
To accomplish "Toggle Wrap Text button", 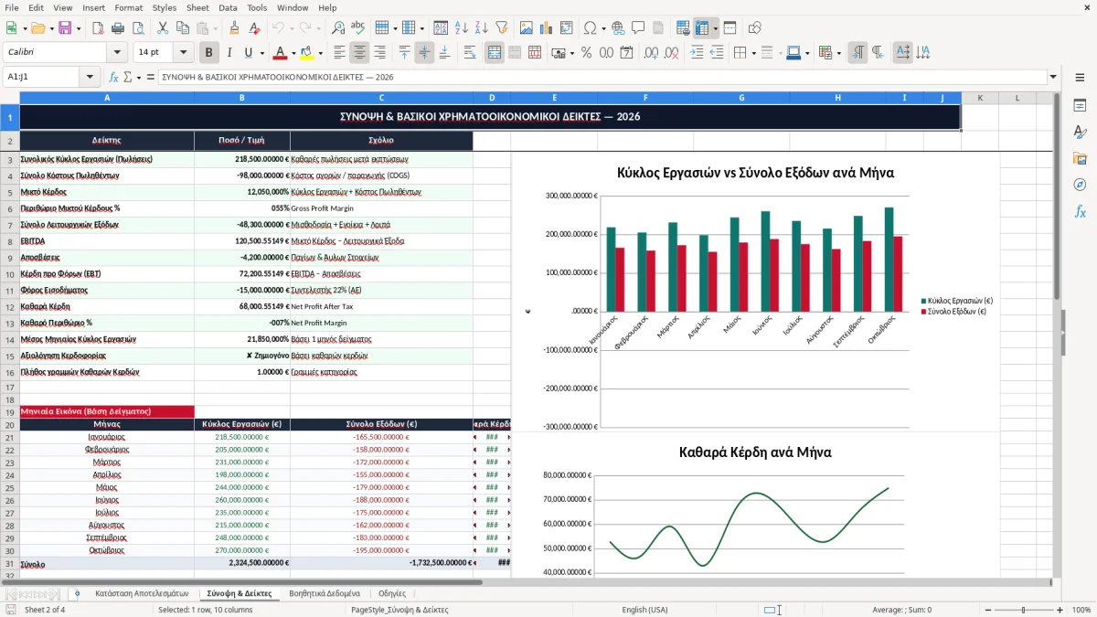I will [470, 53].
